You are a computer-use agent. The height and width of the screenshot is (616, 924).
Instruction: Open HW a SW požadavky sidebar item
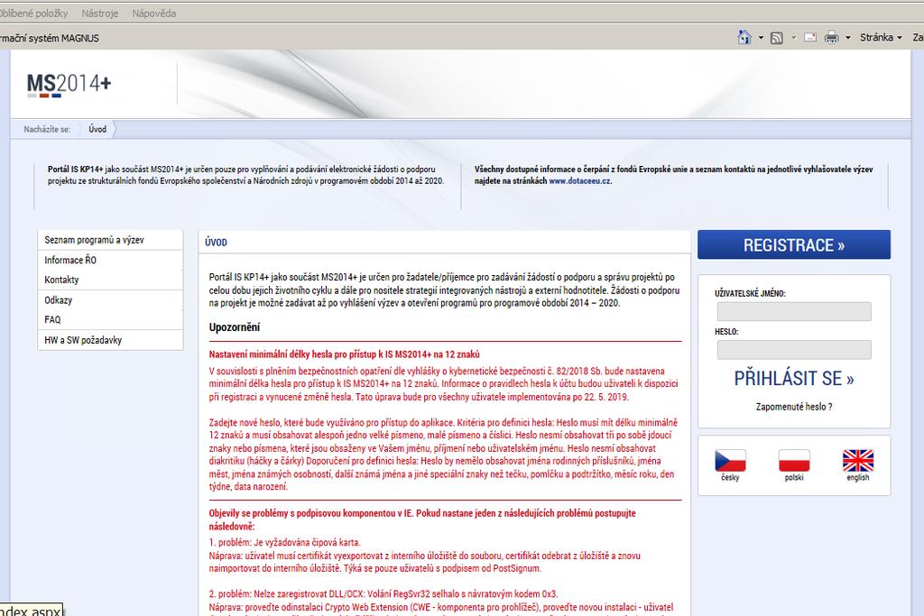[110, 340]
